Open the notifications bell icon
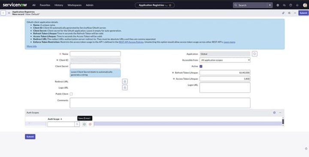Image resolution: width=309 pixels, height=157 pixels. pos(297,5)
